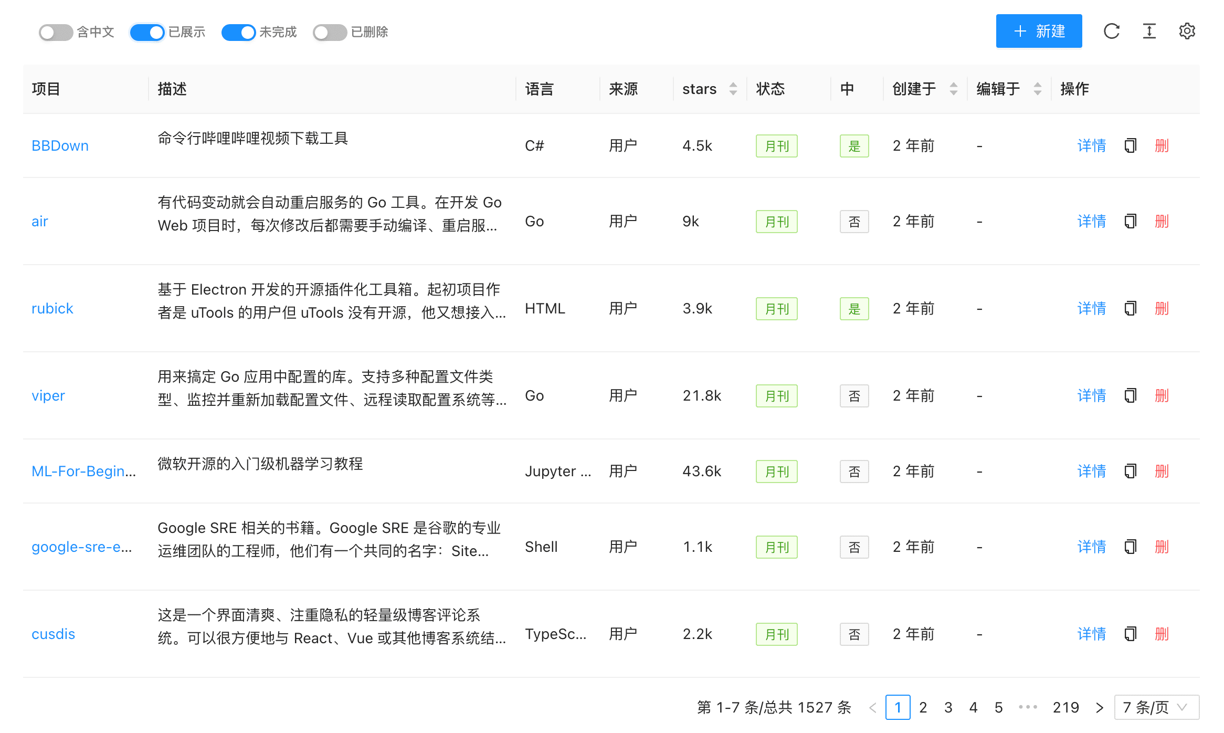Open the rubick project link
Viewport: 1224px width, 733px height.
click(52, 308)
